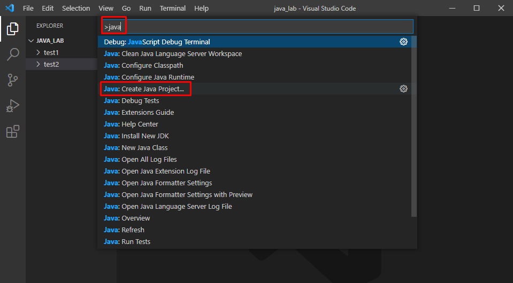Configure keybinding gear for JavaScript Debug Terminal

click(403, 42)
